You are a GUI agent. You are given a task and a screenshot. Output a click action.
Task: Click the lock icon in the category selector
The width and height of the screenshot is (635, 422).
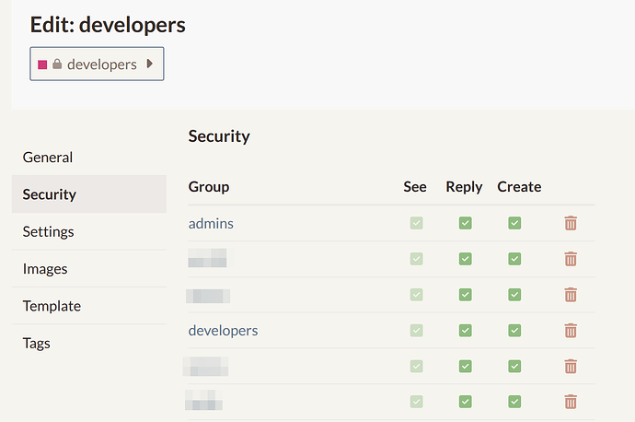(57, 64)
